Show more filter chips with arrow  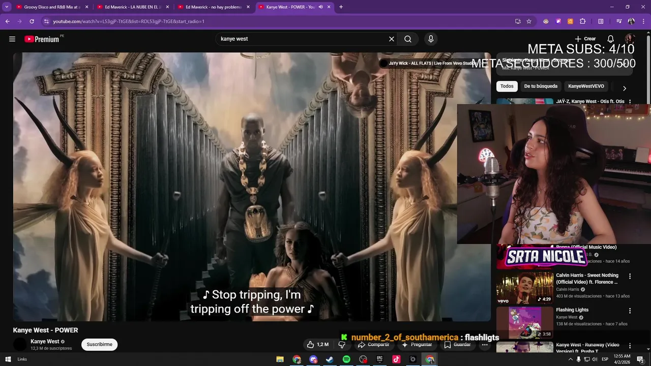[x=625, y=88]
